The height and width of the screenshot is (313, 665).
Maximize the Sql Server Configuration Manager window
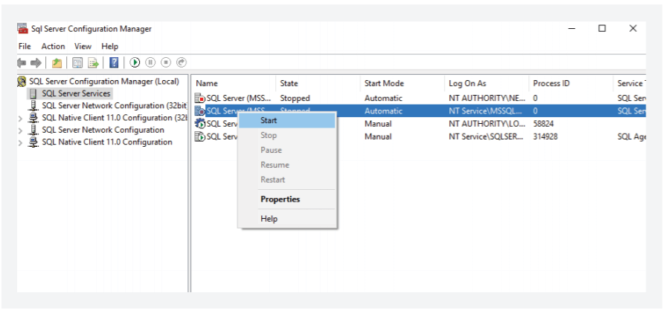(603, 28)
